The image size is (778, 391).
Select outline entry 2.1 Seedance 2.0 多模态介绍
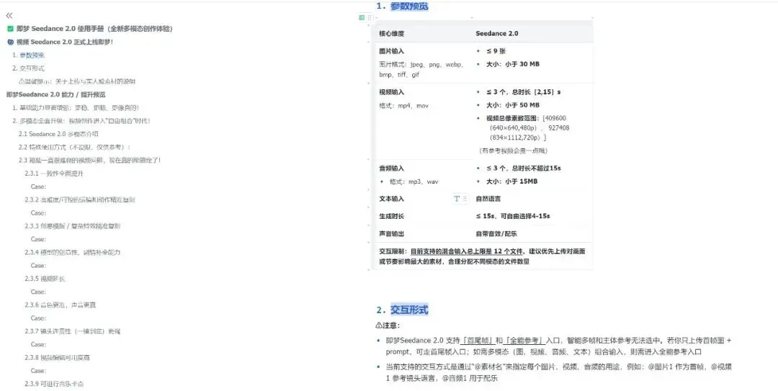click(x=58, y=134)
